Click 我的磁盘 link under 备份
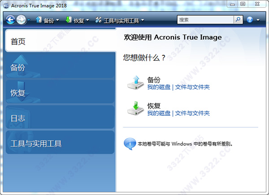 pyautogui.click(x=159, y=87)
